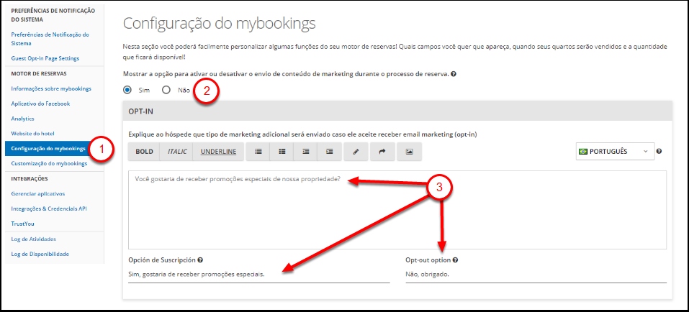Open help icon next to Opt-out option
Image resolution: width=689 pixels, height=312 pixels.
pos(455,260)
